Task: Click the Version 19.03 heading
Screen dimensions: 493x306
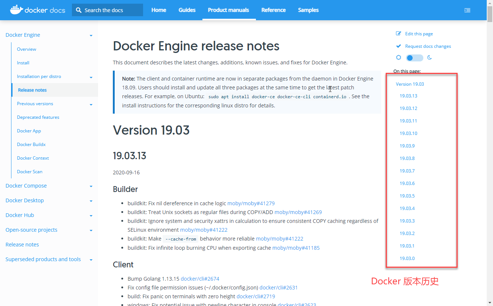Action: tap(151, 130)
